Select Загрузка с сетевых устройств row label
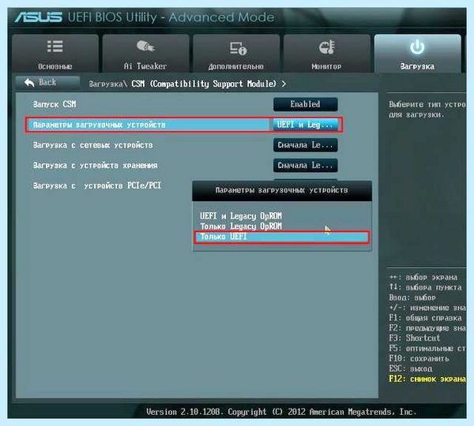The width and height of the screenshot is (474, 426). [x=92, y=145]
